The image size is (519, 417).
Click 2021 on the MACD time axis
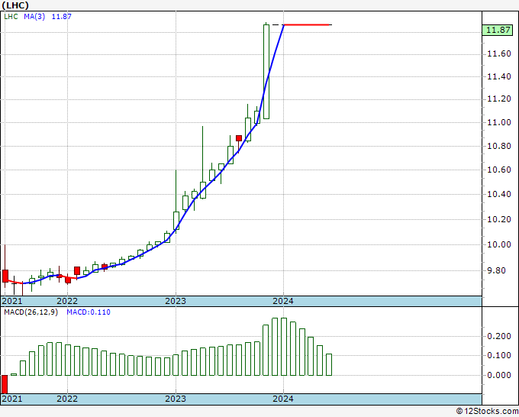[x=12, y=399]
